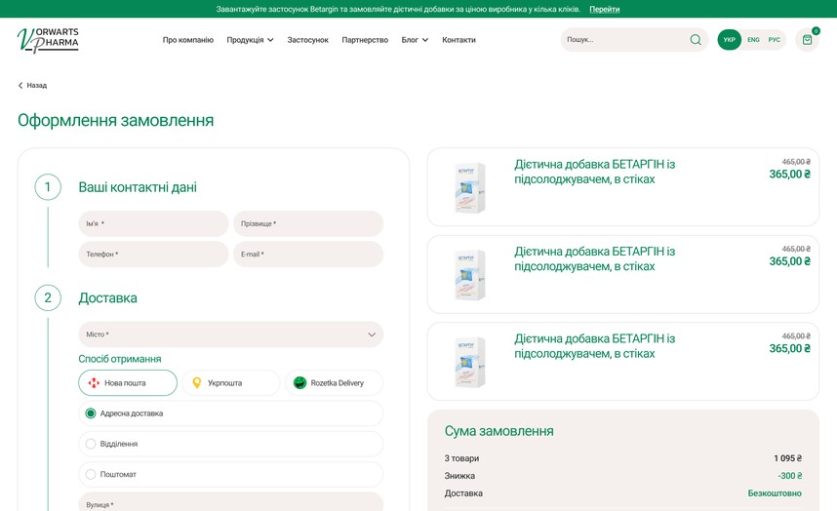This screenshot has width=837, height=511.
Task: Click the step 1 circle marker
Action: [x=48, y=187]
